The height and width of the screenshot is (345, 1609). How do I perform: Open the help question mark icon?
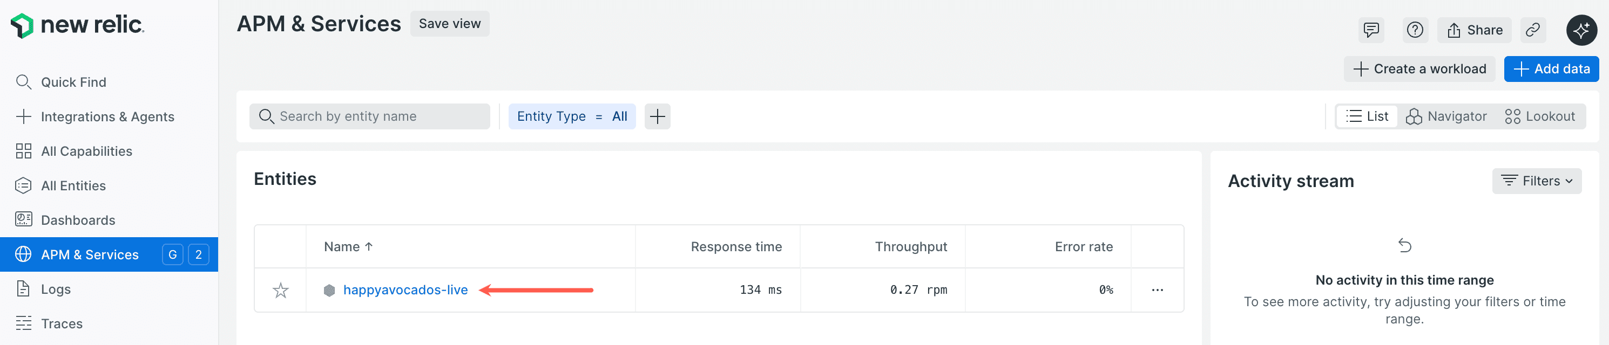point(1415,29)
